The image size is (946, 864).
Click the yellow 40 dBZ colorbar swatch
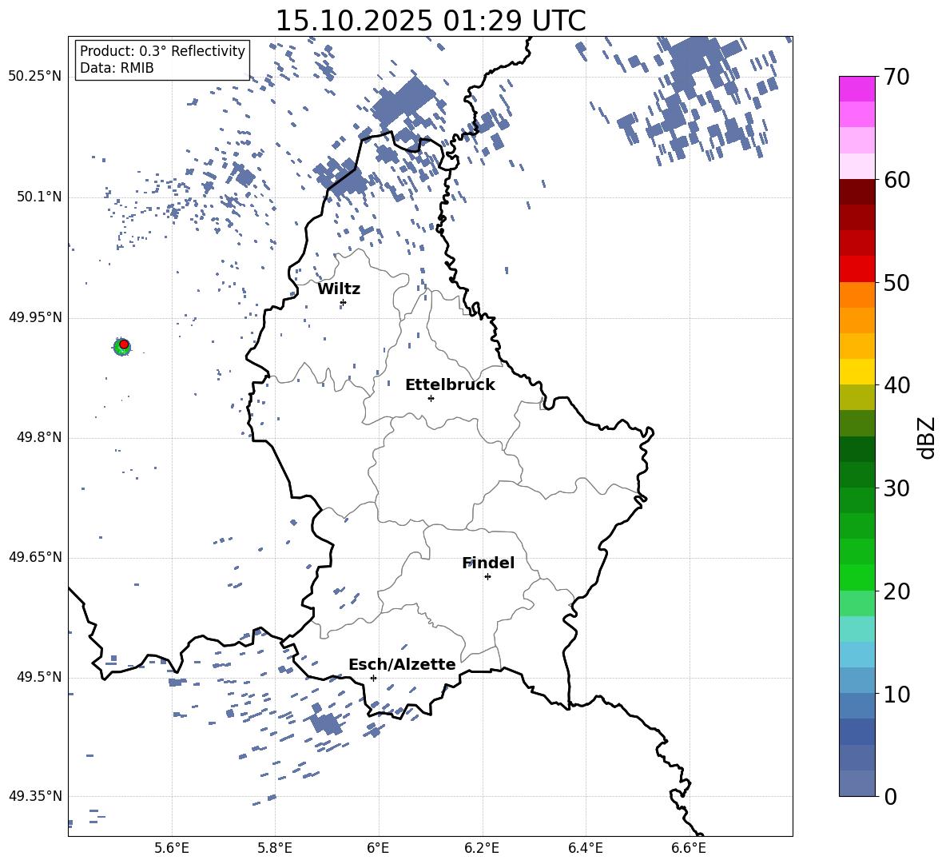(x=857, y=372)
